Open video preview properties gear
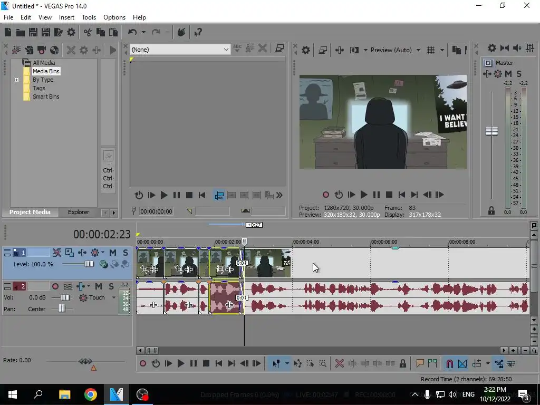 click(305, 50)
